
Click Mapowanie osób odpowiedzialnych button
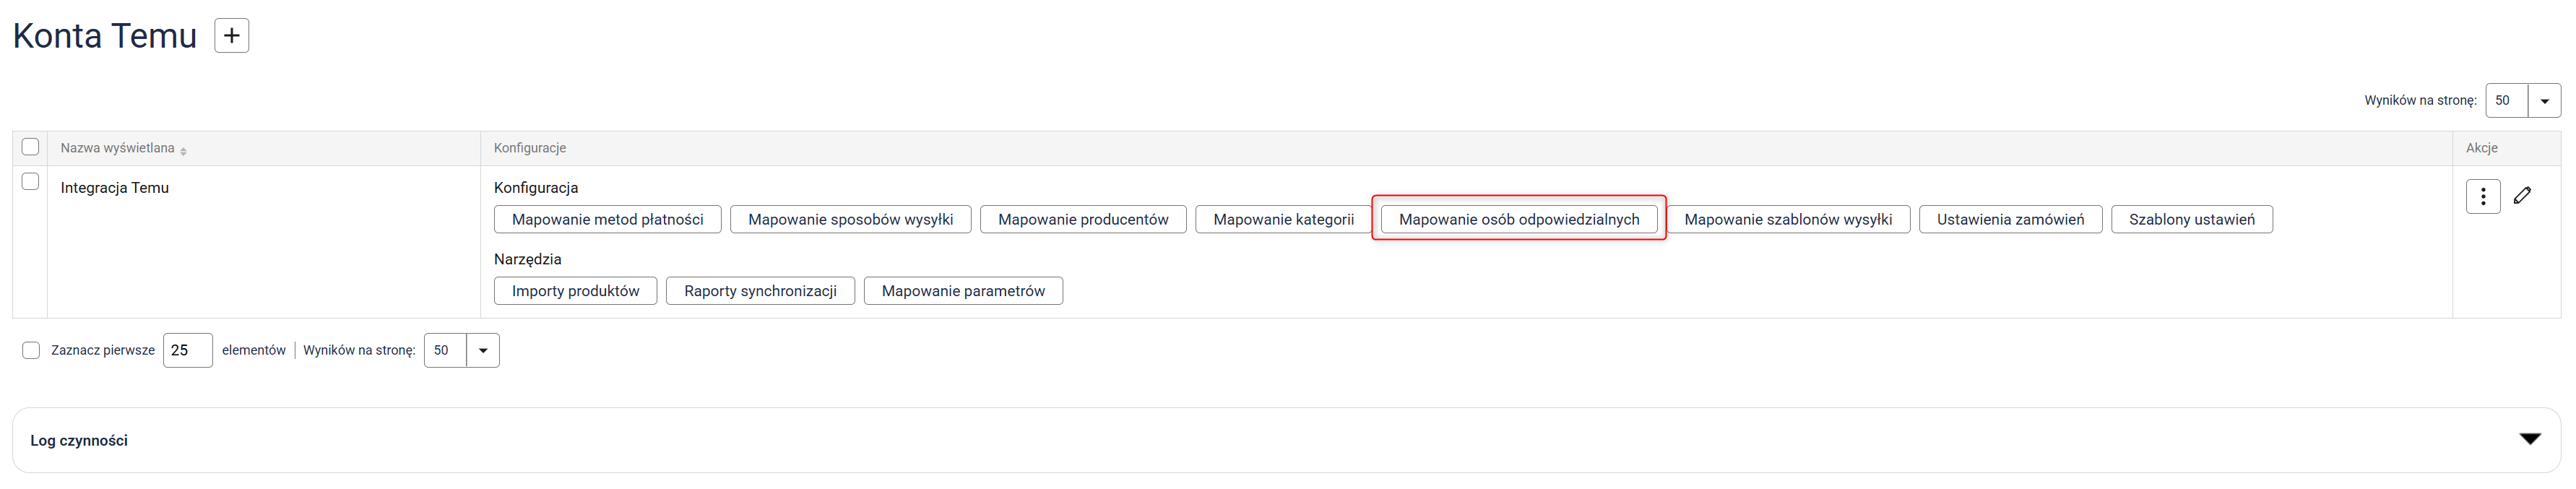click(x=1518, y=220)
